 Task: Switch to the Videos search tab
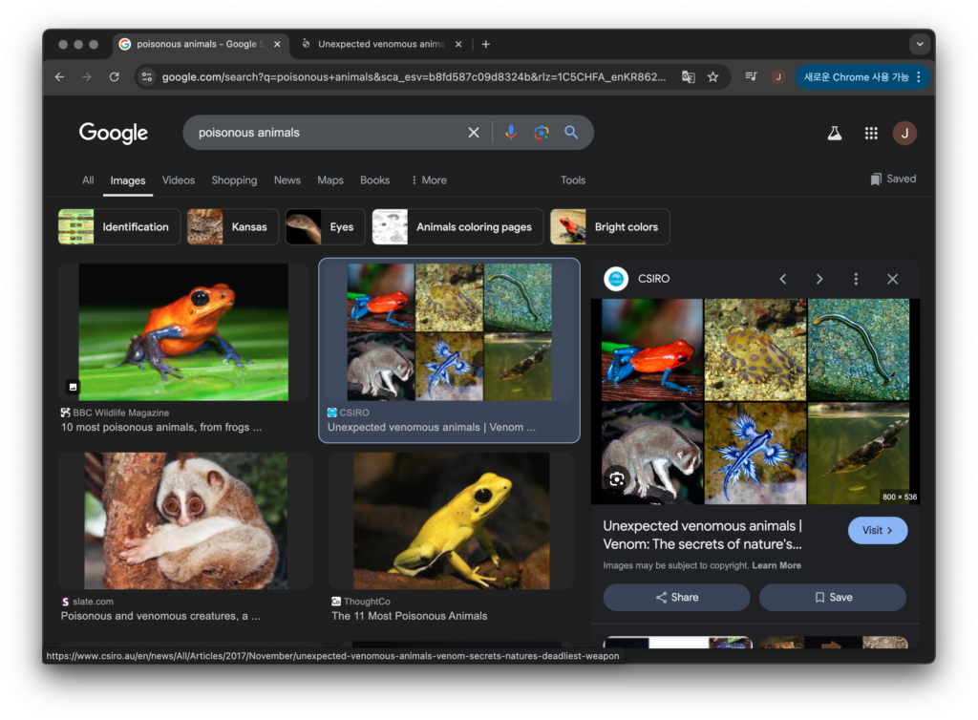179,180
